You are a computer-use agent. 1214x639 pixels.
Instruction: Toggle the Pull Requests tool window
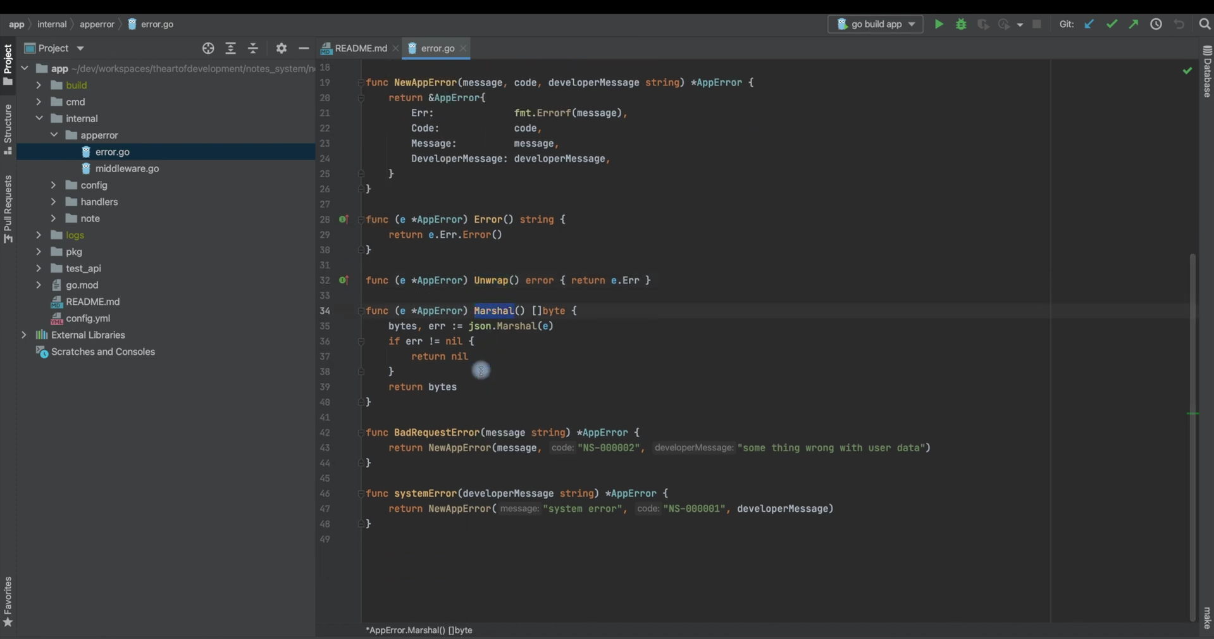pos(8,209)
